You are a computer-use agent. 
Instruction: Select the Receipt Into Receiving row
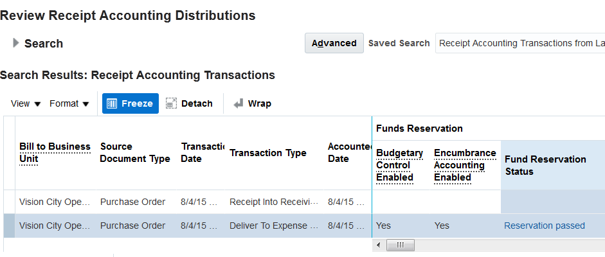tap(273, 202)
